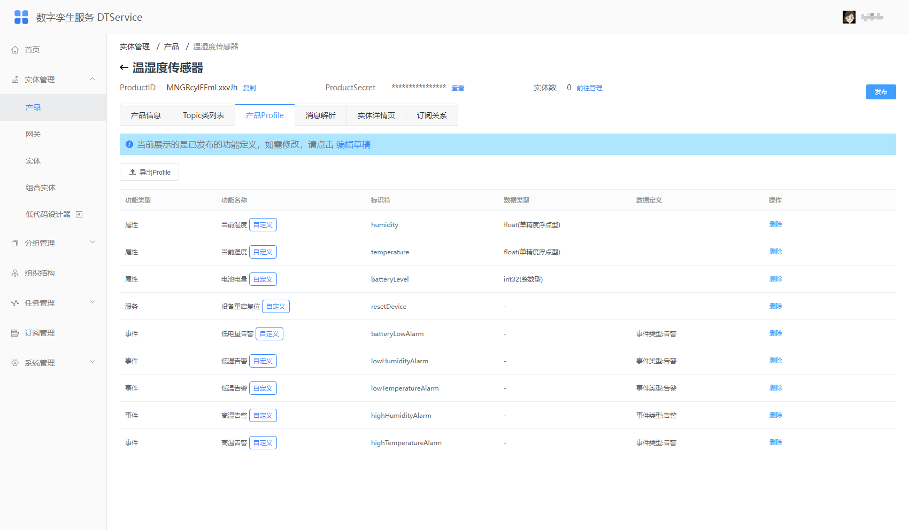Delete the temperature property row

click(776, 252)
